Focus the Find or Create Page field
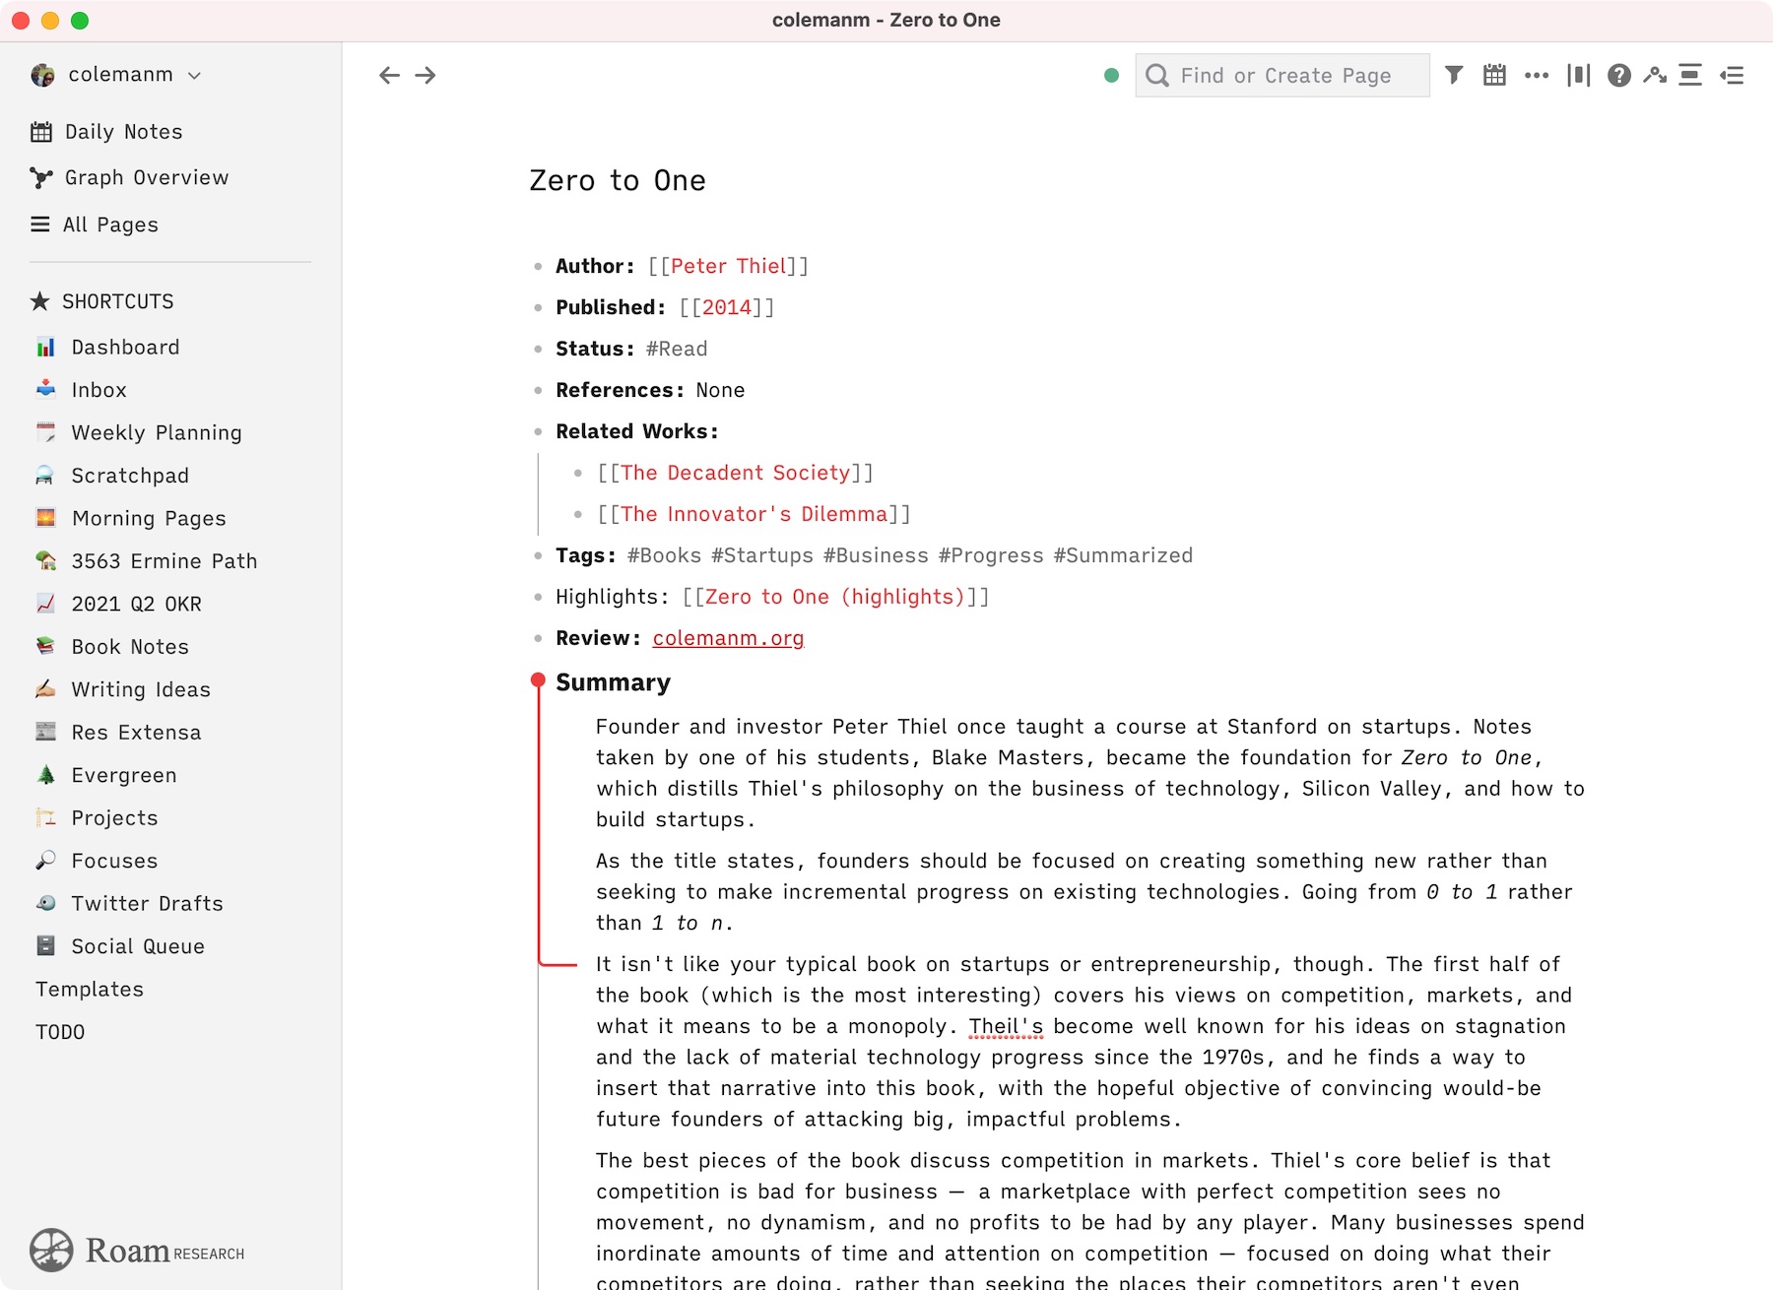Viewport: 1773px width, 1290px height. 1282,75
